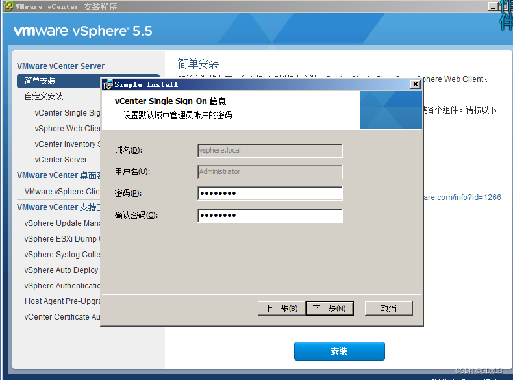Select VMware vSphere Client sidebar entry
The width and height of the screenshot is (513, 380).
click(62, 192)
